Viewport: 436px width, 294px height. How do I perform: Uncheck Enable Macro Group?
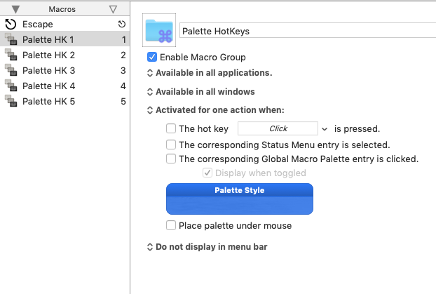point(152,57)
